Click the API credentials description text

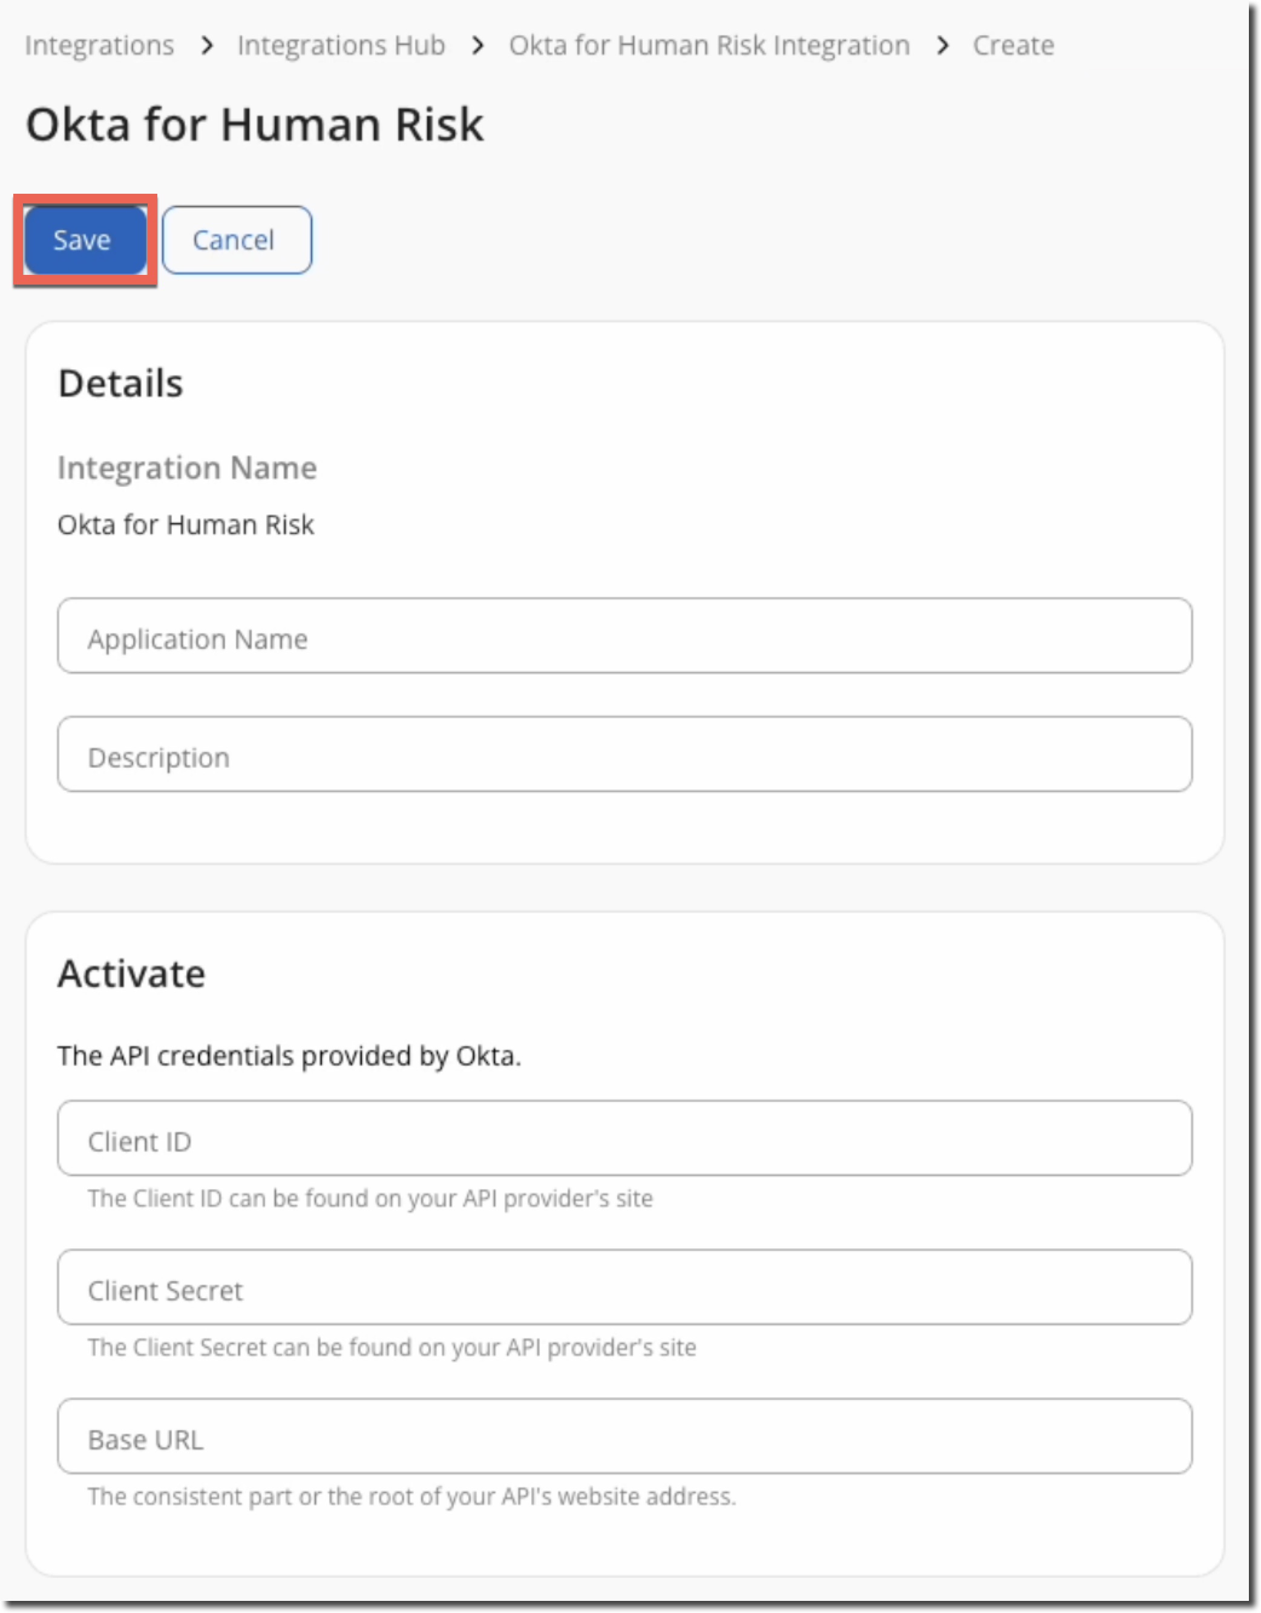[x=289, y=1055]
